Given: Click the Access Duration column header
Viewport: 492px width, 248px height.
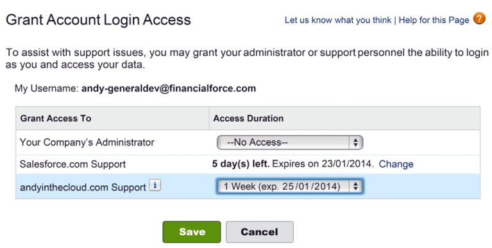Looking at the screenshot, I should 248,118.
